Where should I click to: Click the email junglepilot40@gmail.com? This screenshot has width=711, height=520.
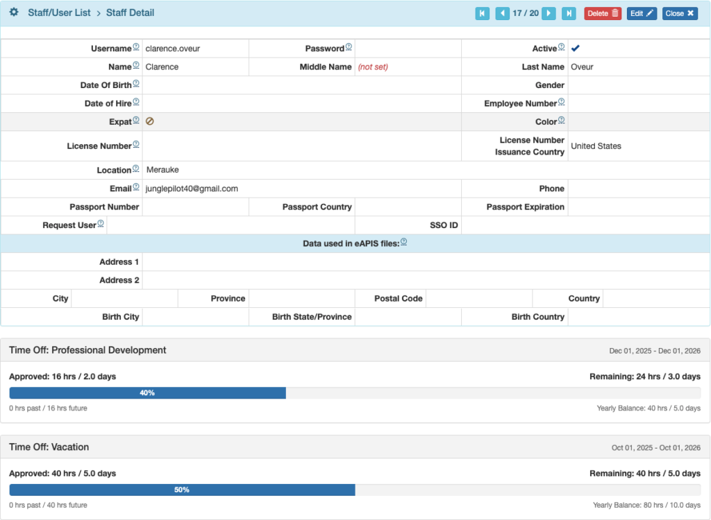click(x=192, y=189)
